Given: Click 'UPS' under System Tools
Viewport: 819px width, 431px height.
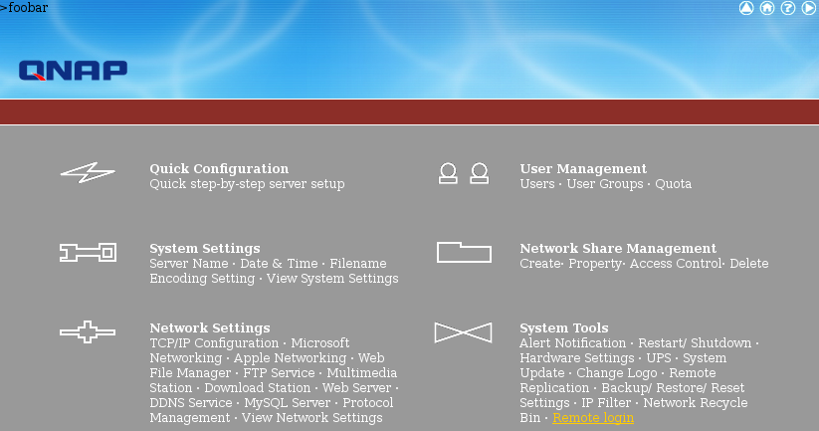Looking at the screenshot, I should click(659, 358).
